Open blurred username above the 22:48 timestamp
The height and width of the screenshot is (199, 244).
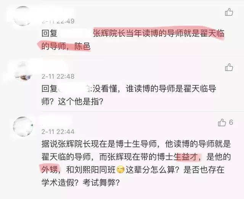pyautogui.click(x=54, y=67)
